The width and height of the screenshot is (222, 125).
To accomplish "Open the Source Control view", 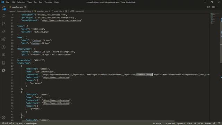I will pos(3,24).
